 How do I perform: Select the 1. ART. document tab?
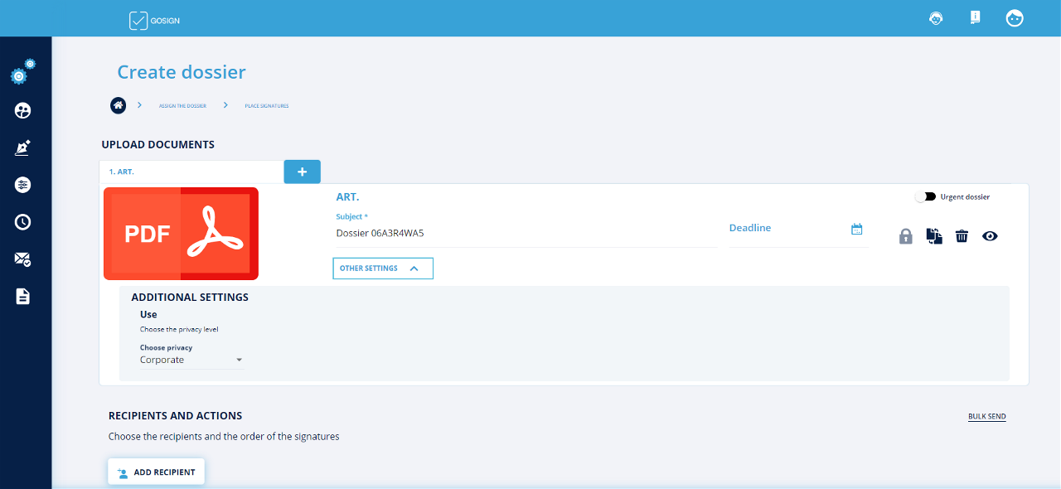pyautogui.click(x=191, y=172)
